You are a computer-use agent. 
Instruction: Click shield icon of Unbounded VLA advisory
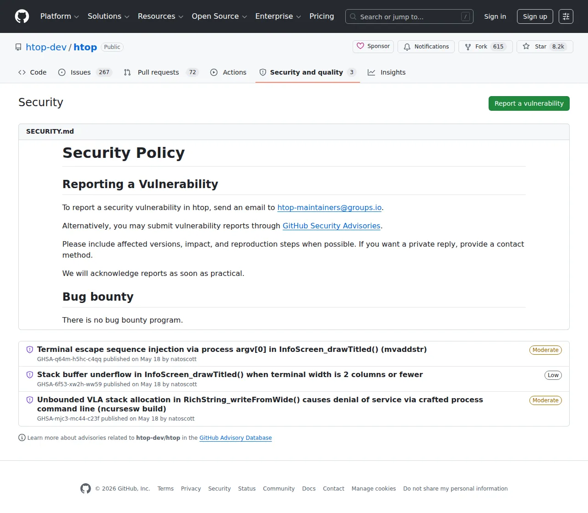click(30, 400)
